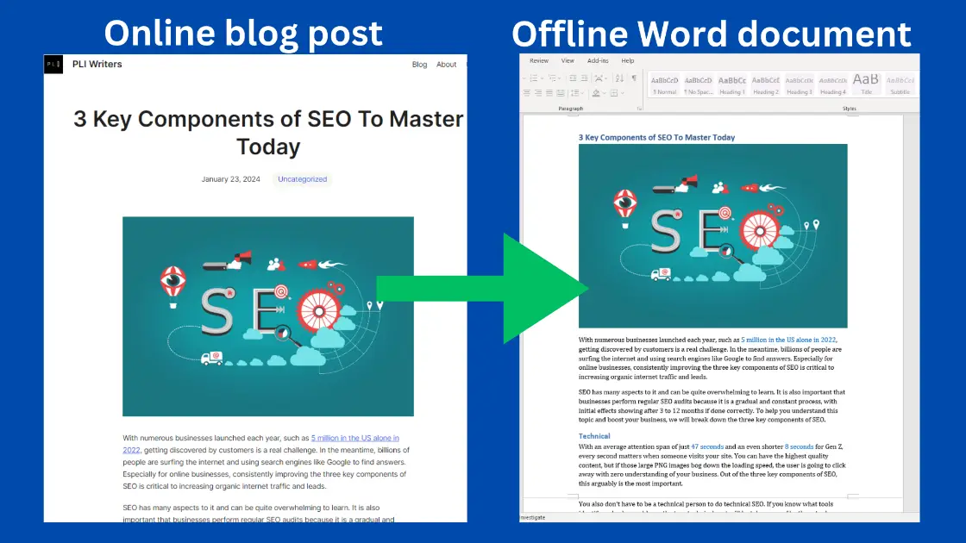Toggle left text alignment
Screen dimensions: 966x543
click(528, 93)
